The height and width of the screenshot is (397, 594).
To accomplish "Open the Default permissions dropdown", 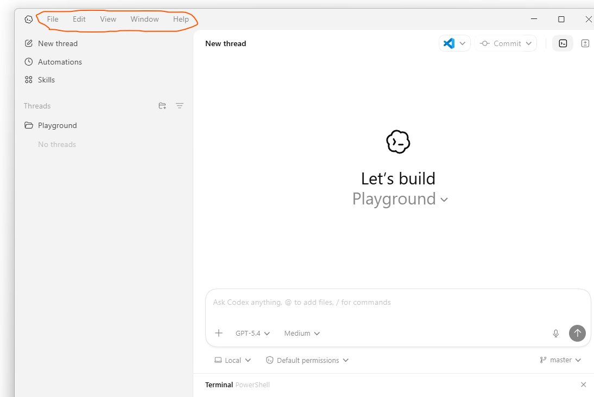I will (307, 360).
